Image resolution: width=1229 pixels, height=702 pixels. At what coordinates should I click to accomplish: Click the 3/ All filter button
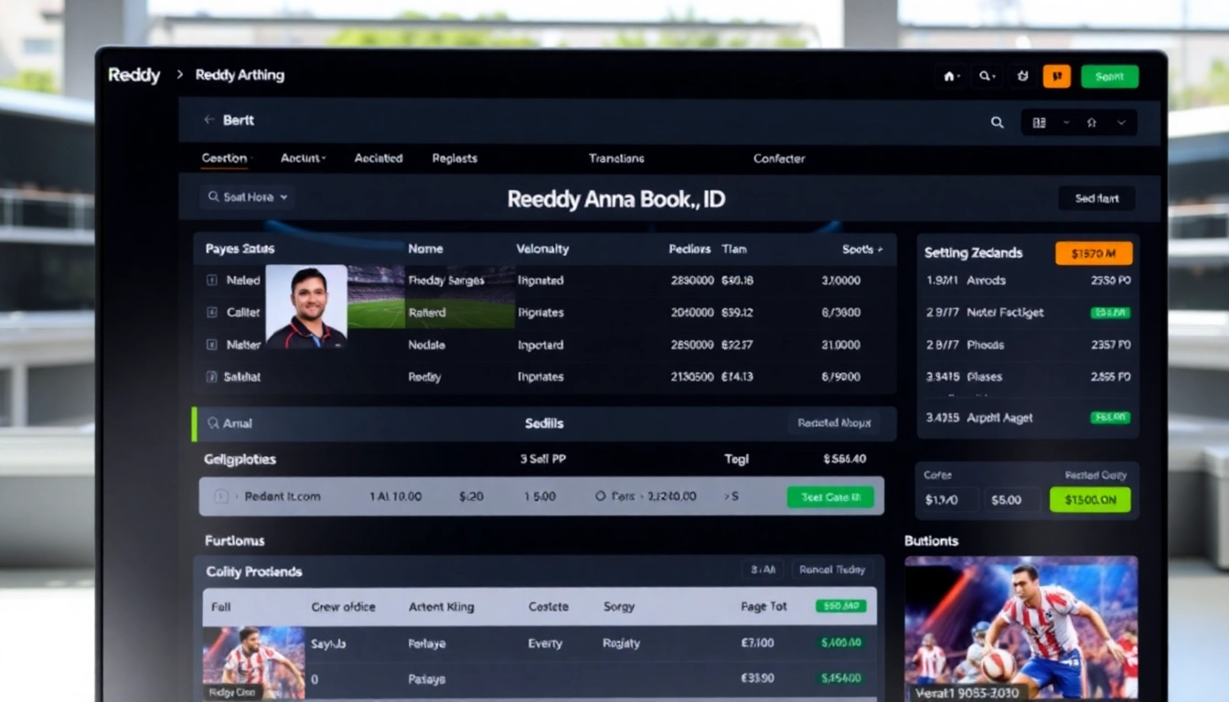click(x=763, y=569)
